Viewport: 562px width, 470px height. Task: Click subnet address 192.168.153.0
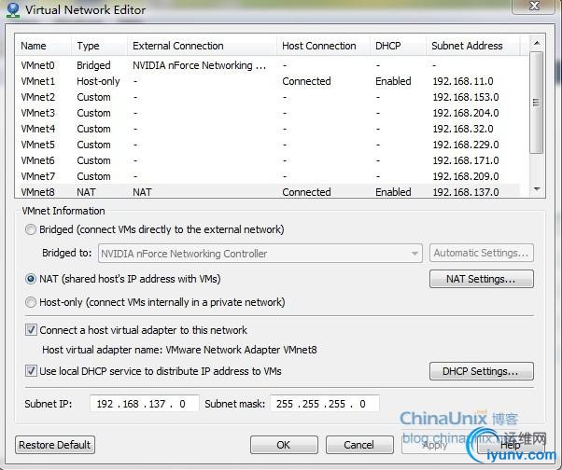[466, 97]
